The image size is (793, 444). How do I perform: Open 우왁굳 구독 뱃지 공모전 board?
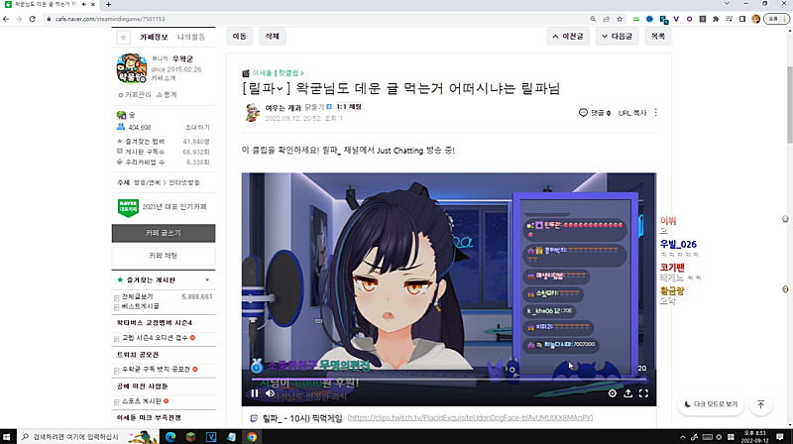[156, 370]
